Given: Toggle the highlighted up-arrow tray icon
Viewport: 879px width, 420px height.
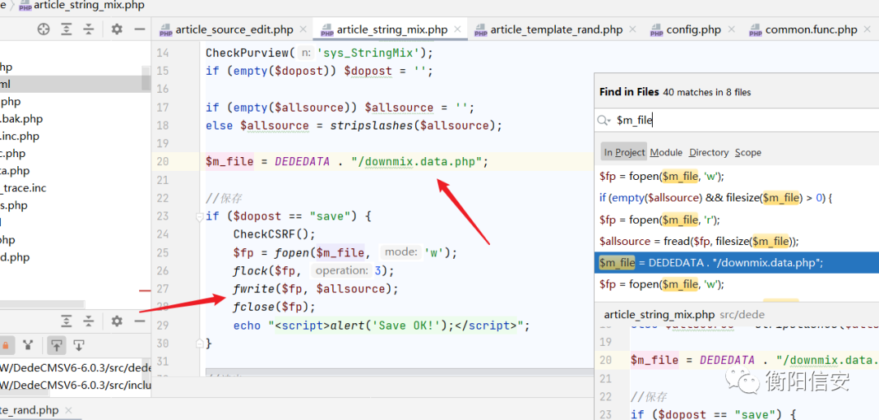Looking at the screenshot, I should [55, 345].
